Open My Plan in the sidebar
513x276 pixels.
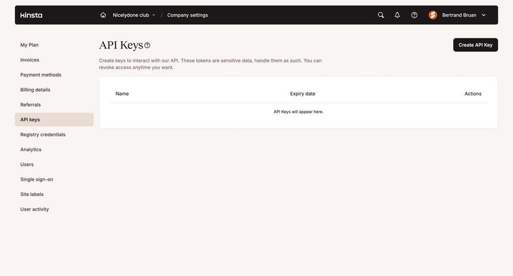30,45
